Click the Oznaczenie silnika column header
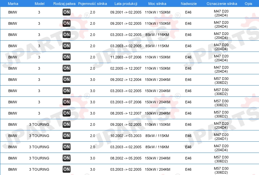This screenshot has width=259, height=175. (222, 4)
